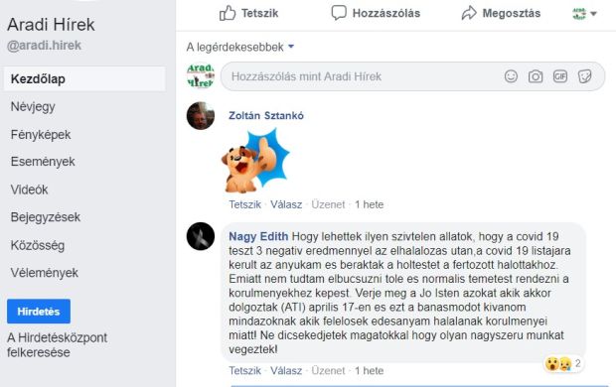The height and width of the screenshot is (387, 616).
Task: Click Válasz under Nagy Edith's comment
Action: (x=286, y=370)
